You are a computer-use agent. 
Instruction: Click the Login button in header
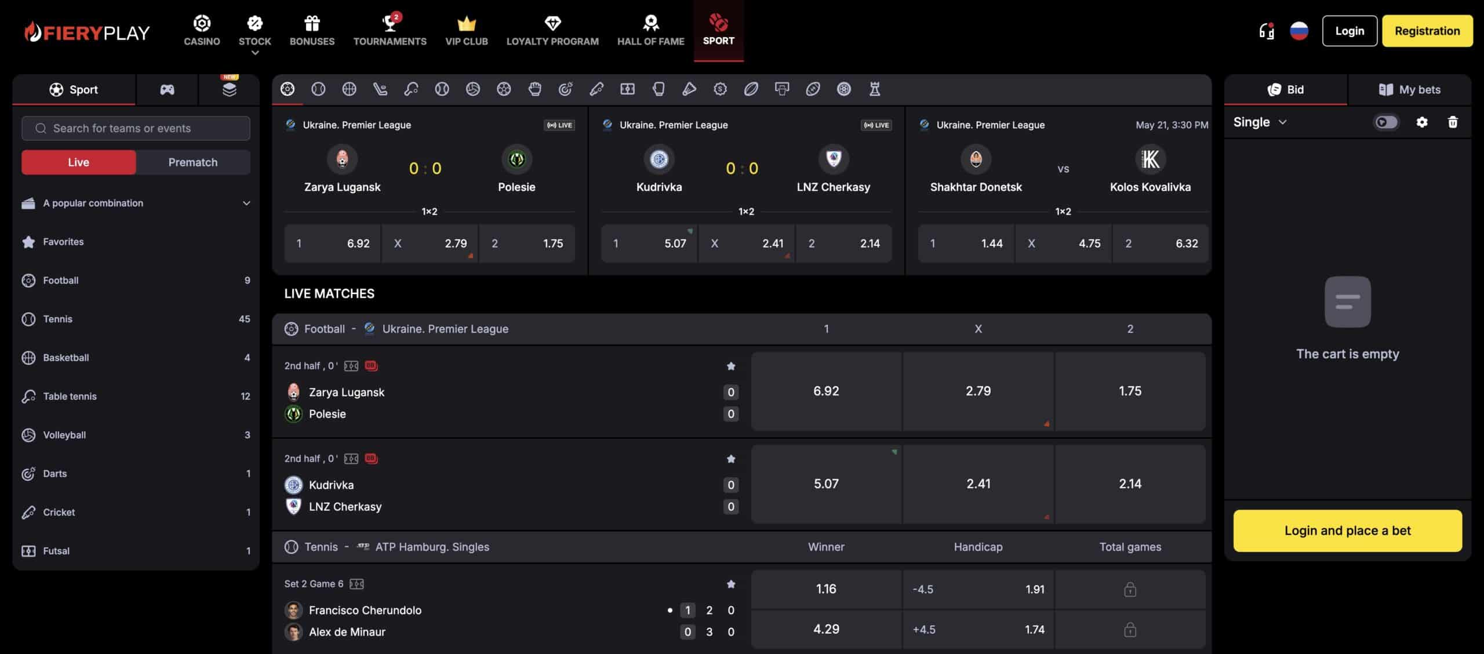point(1350,31)
